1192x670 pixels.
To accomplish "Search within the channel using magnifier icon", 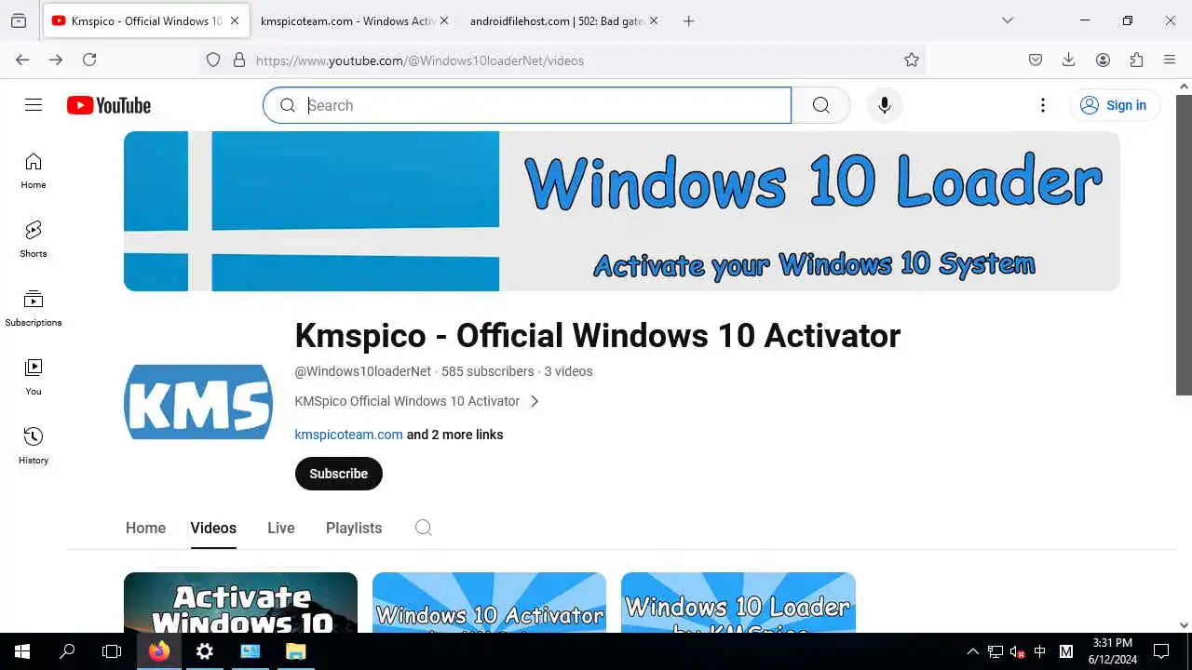I will (423, 528).
